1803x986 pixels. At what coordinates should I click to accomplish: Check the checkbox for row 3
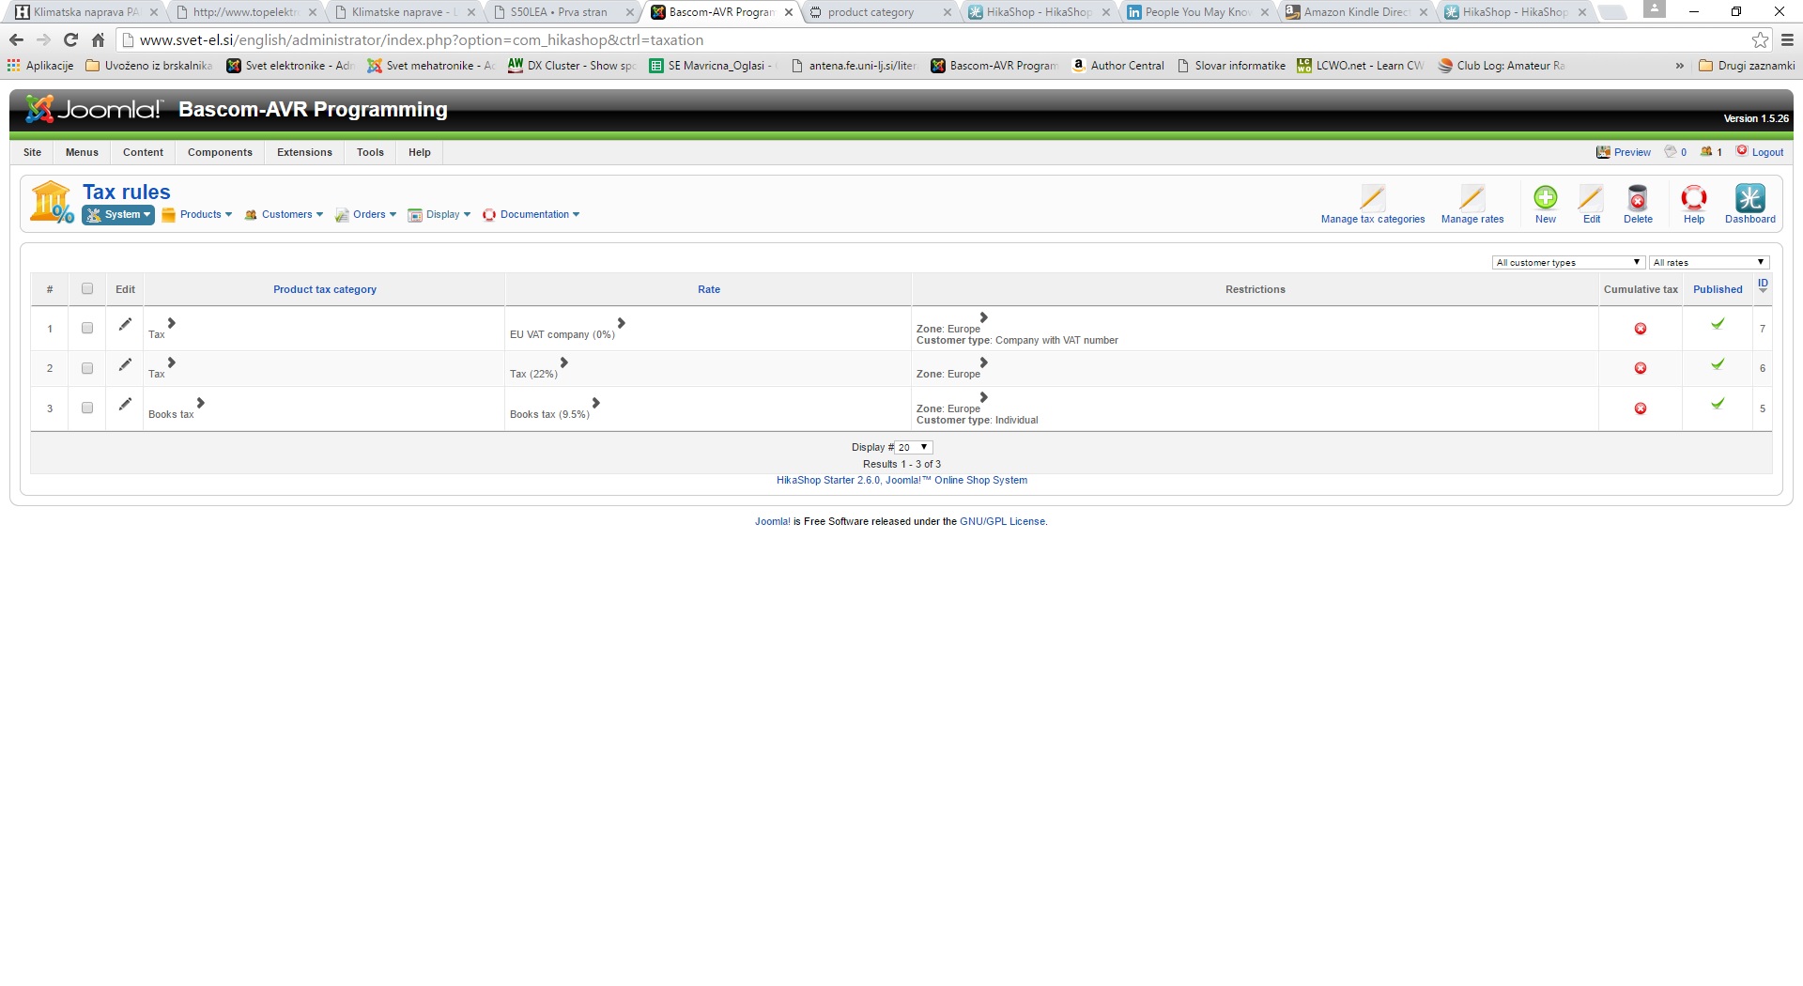87,408
